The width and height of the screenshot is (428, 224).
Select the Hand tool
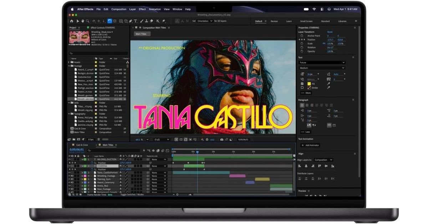(83, 21)
